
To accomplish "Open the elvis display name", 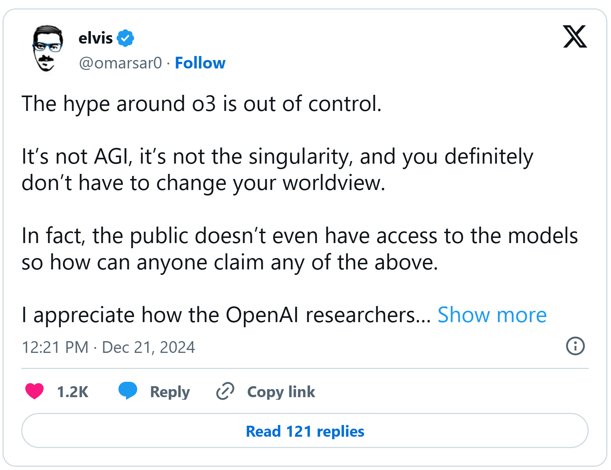I will 96,38.
